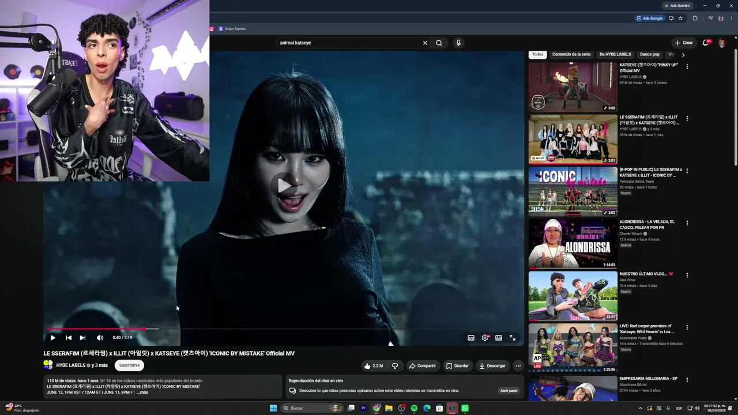Show more filter chips with the arrow
The height and width of the screenshot is (415, 738).
(x=683, y=55)
